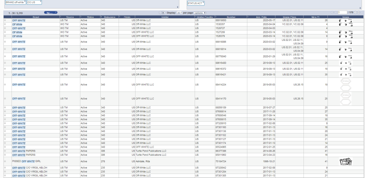Sort table by Relevance column
The width and height of the screenshot is (365, 178).
(109, 17)
